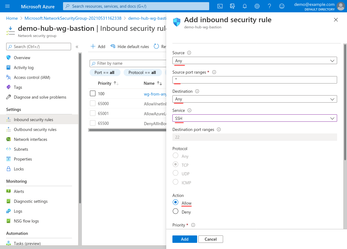This screenshot has width=347, height=249.
Task: Click the sidebar Search (Ctrl+/) field
Action: (x=39, y=47)
